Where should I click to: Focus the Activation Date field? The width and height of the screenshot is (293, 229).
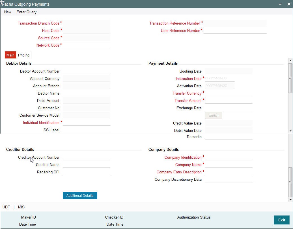tap(220, 86)
